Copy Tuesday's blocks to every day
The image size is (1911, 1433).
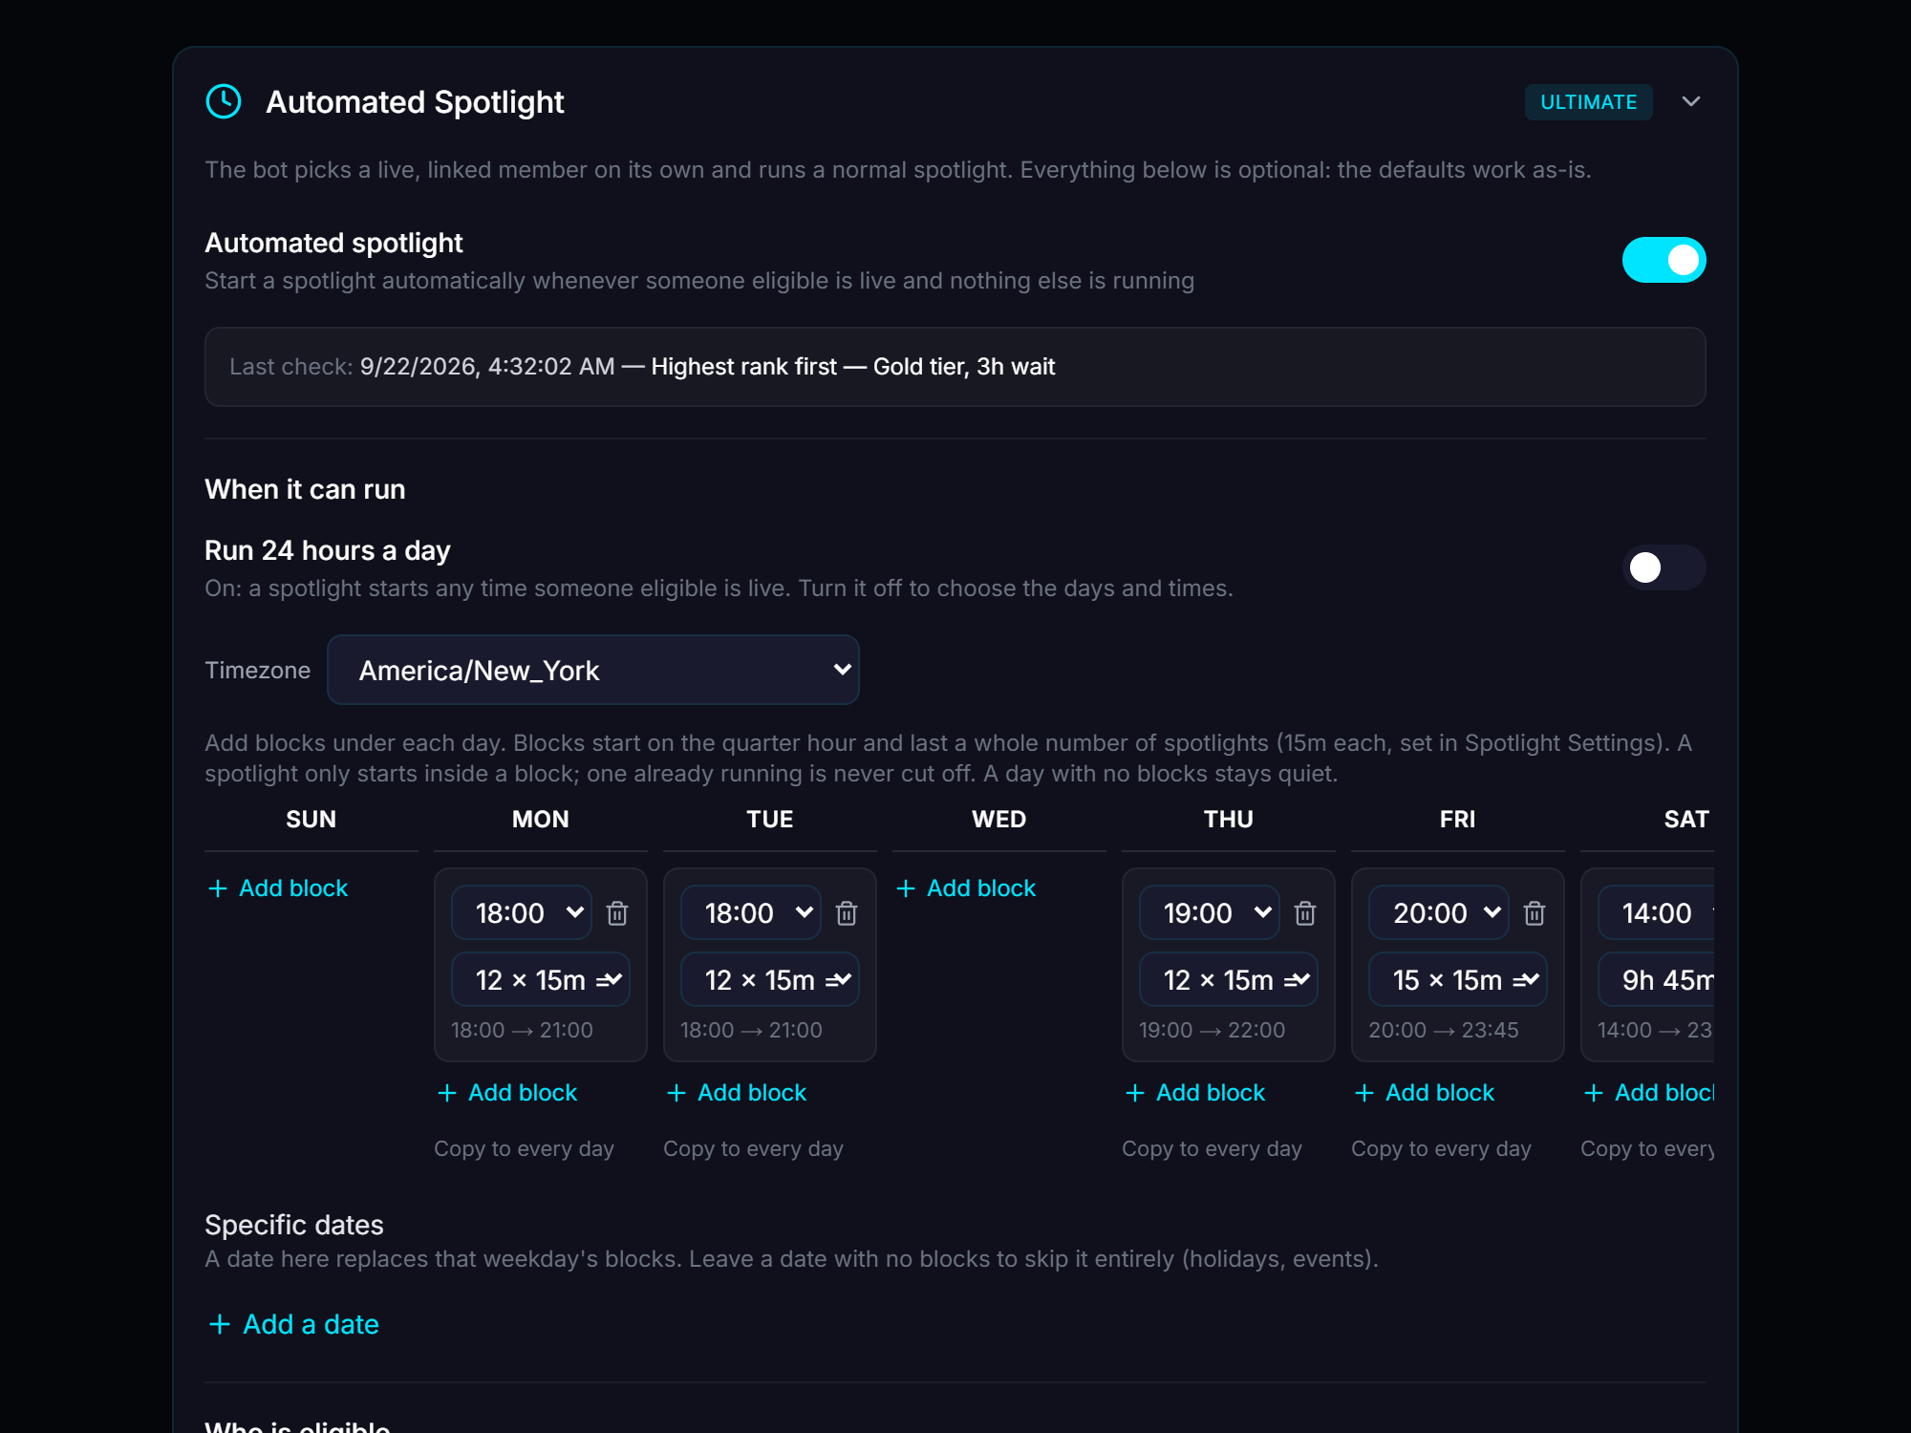(753, 1148)
